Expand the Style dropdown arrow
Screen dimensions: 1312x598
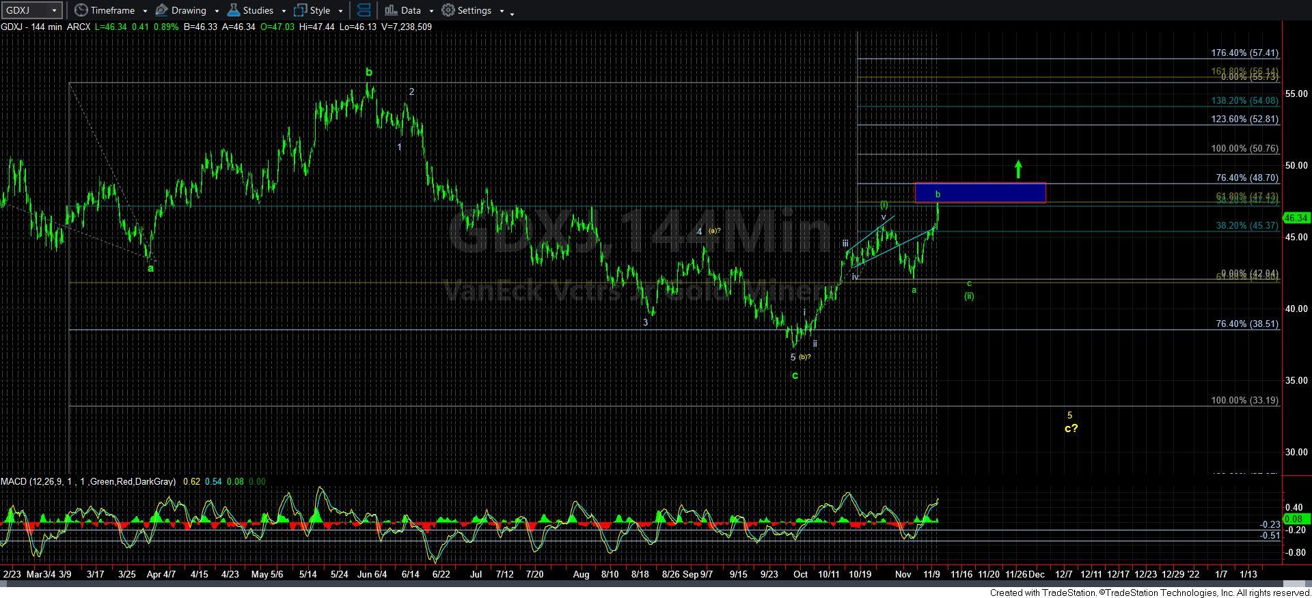point(340,11)
